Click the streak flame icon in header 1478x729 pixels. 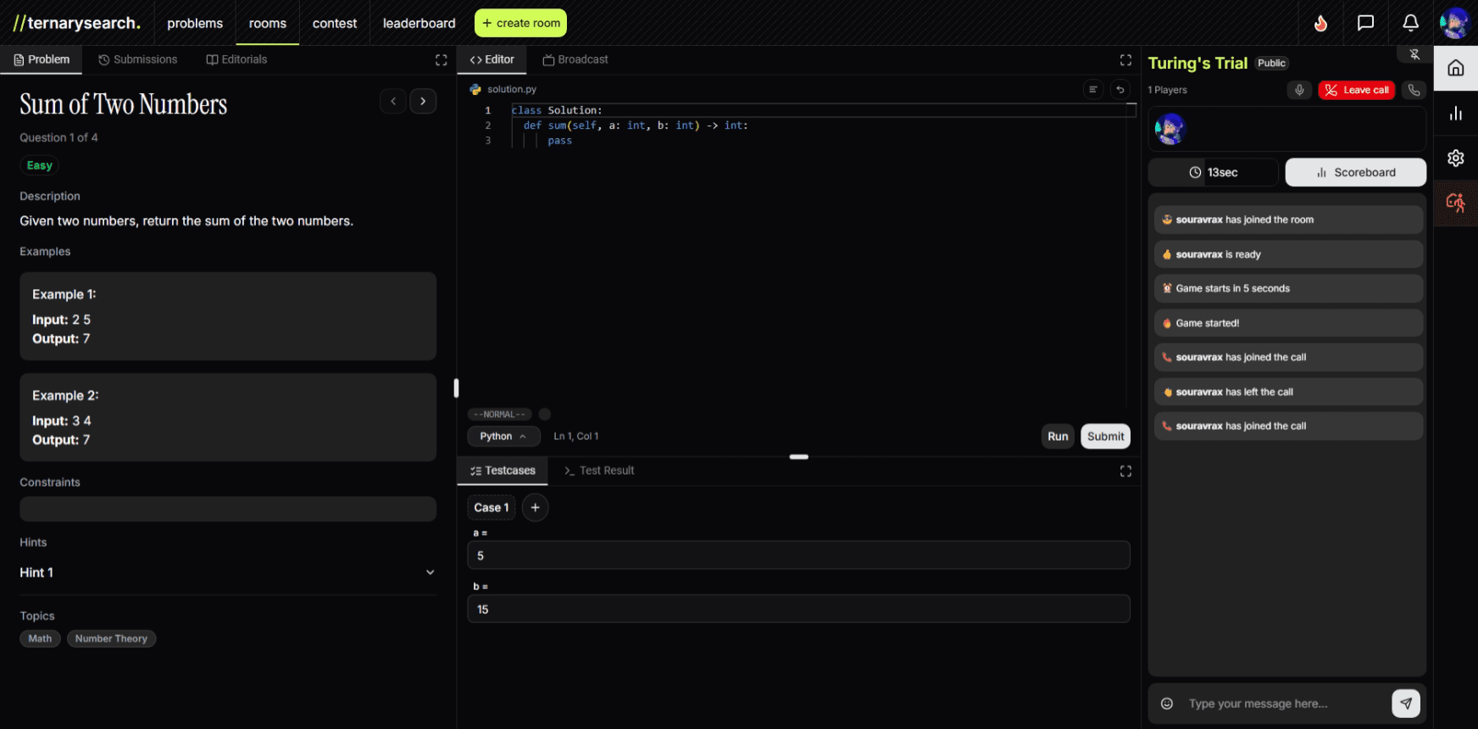tap(1320, 23)
